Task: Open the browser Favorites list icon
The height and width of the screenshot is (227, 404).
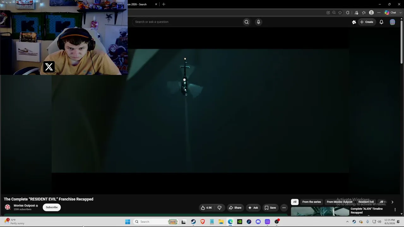Action: point(364,13)
